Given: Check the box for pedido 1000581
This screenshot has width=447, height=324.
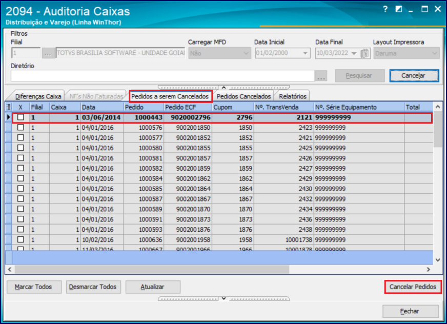Looking at the screenshot, I should click(21, 158).
